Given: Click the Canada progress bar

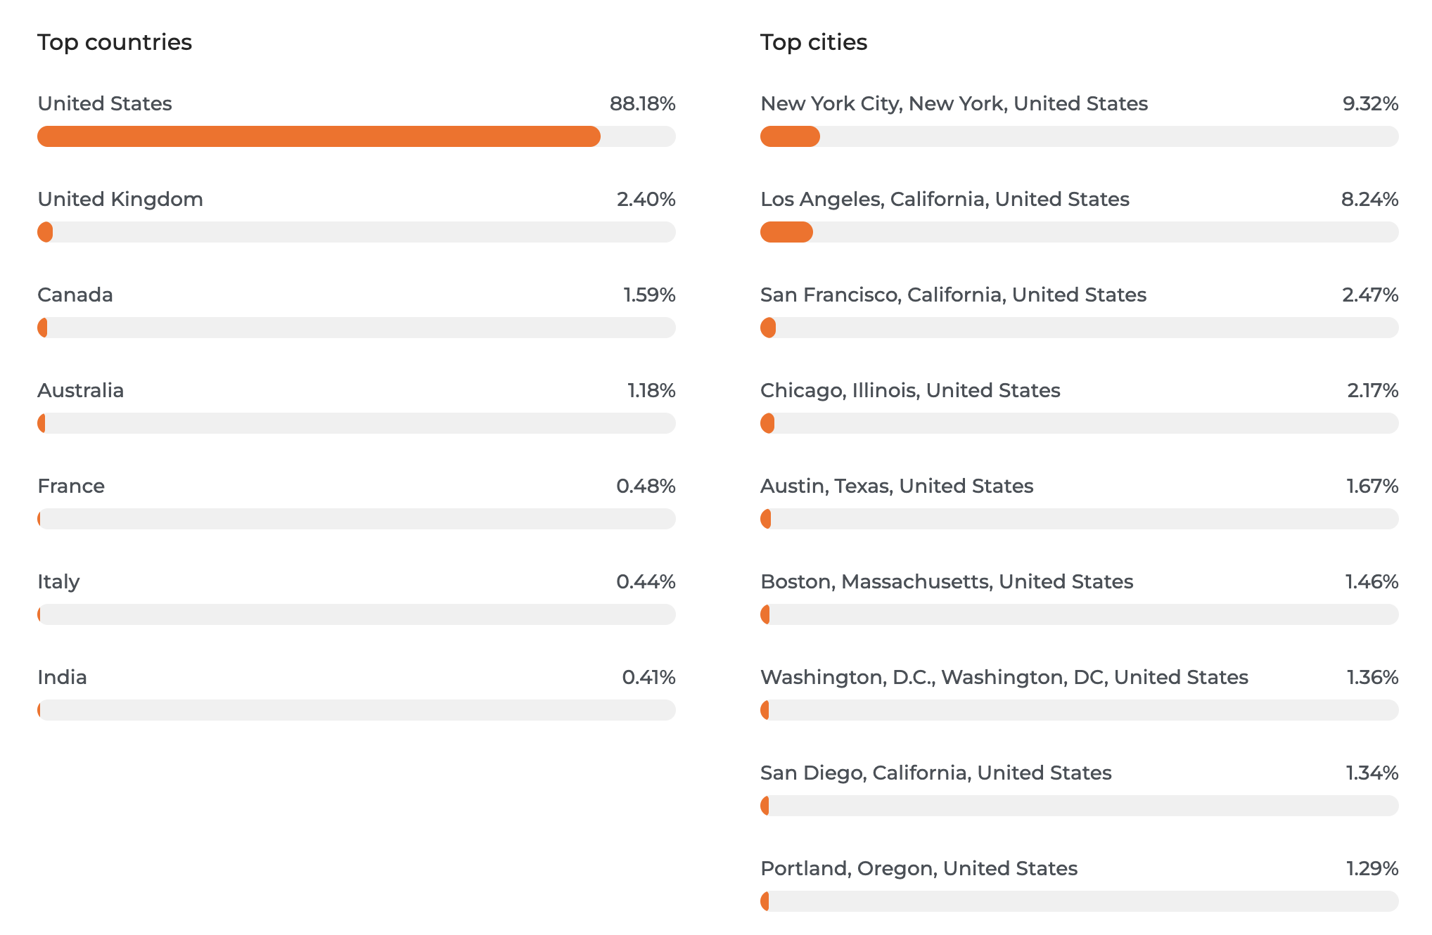Looking at the screenshot, I should coord(356,328).
